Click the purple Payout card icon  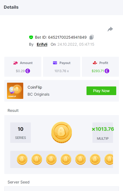tap(55, 63)
